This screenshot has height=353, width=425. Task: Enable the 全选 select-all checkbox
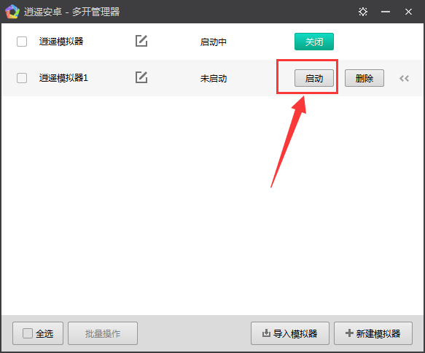28,333
